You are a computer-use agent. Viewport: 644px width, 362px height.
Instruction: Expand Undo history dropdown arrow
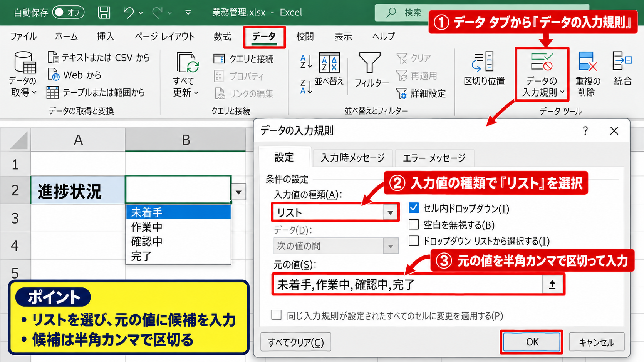pyautogui.click(x=141, y=13)
